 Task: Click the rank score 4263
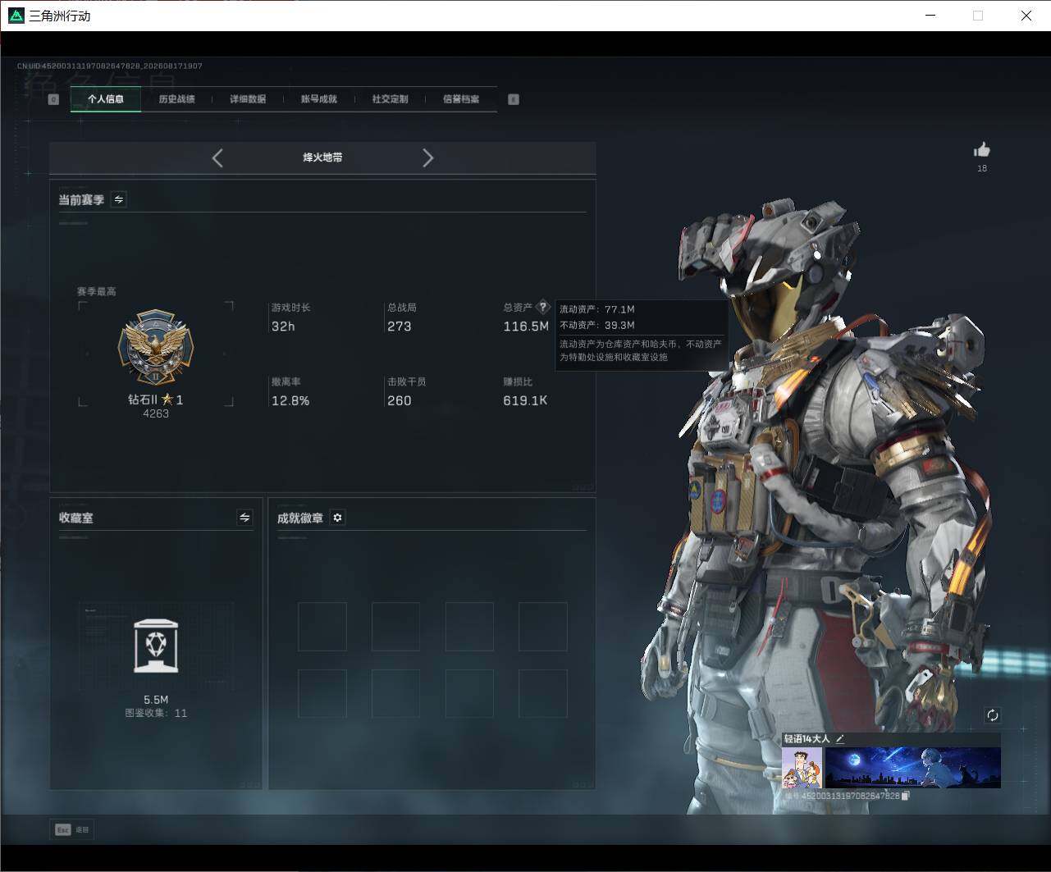tap(156, 413)
